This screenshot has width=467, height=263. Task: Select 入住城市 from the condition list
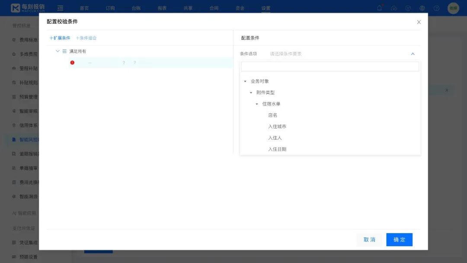pos(277,127)
